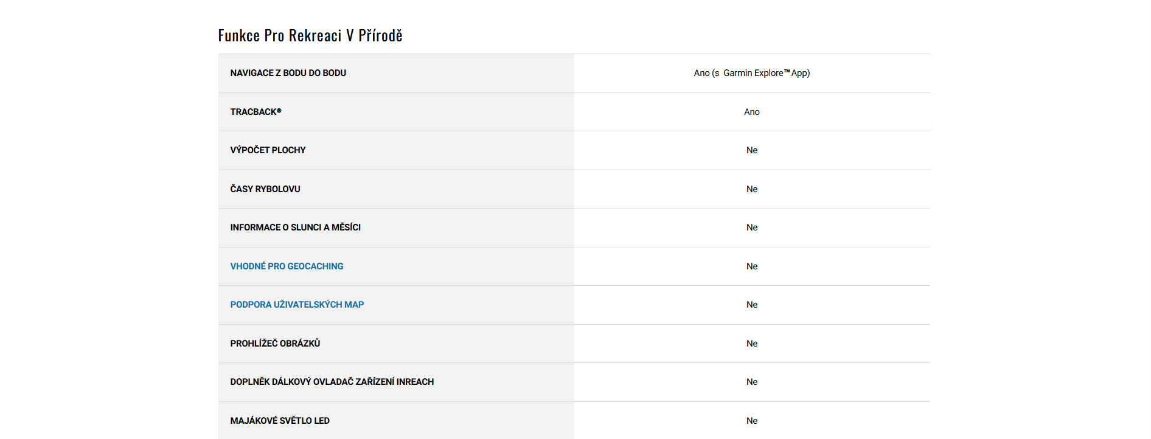Click Ne value in the geocaching row
1151x439 pixels.
click(x=752, y=266)
